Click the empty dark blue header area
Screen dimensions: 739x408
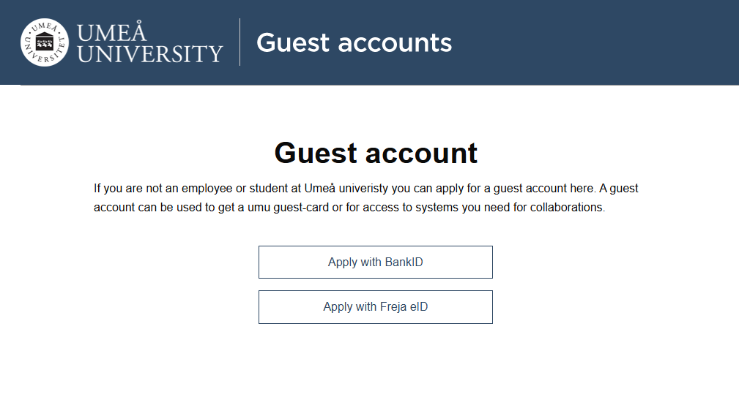pos(594,42)
